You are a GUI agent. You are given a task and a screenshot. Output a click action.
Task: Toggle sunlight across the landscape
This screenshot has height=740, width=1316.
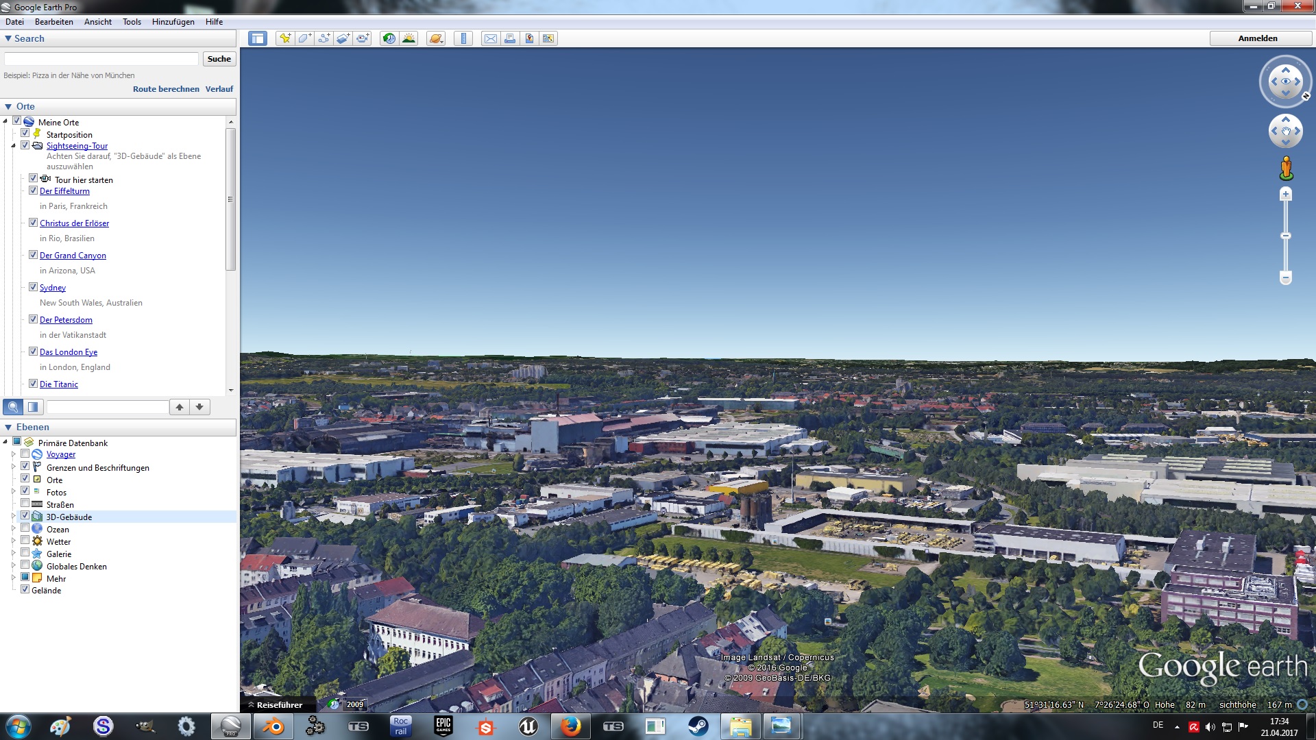[409, 38]
